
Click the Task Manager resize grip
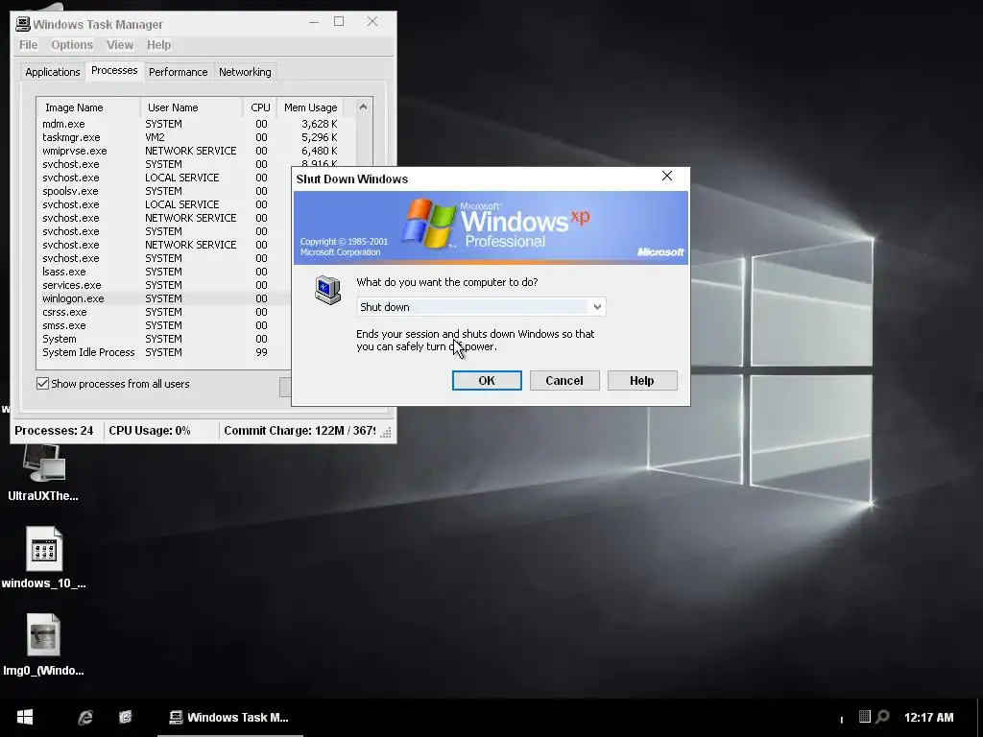386,433
